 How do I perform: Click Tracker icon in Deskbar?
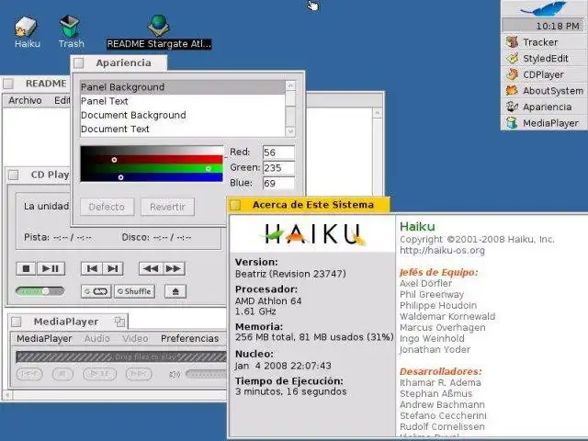tap(513, 42)
